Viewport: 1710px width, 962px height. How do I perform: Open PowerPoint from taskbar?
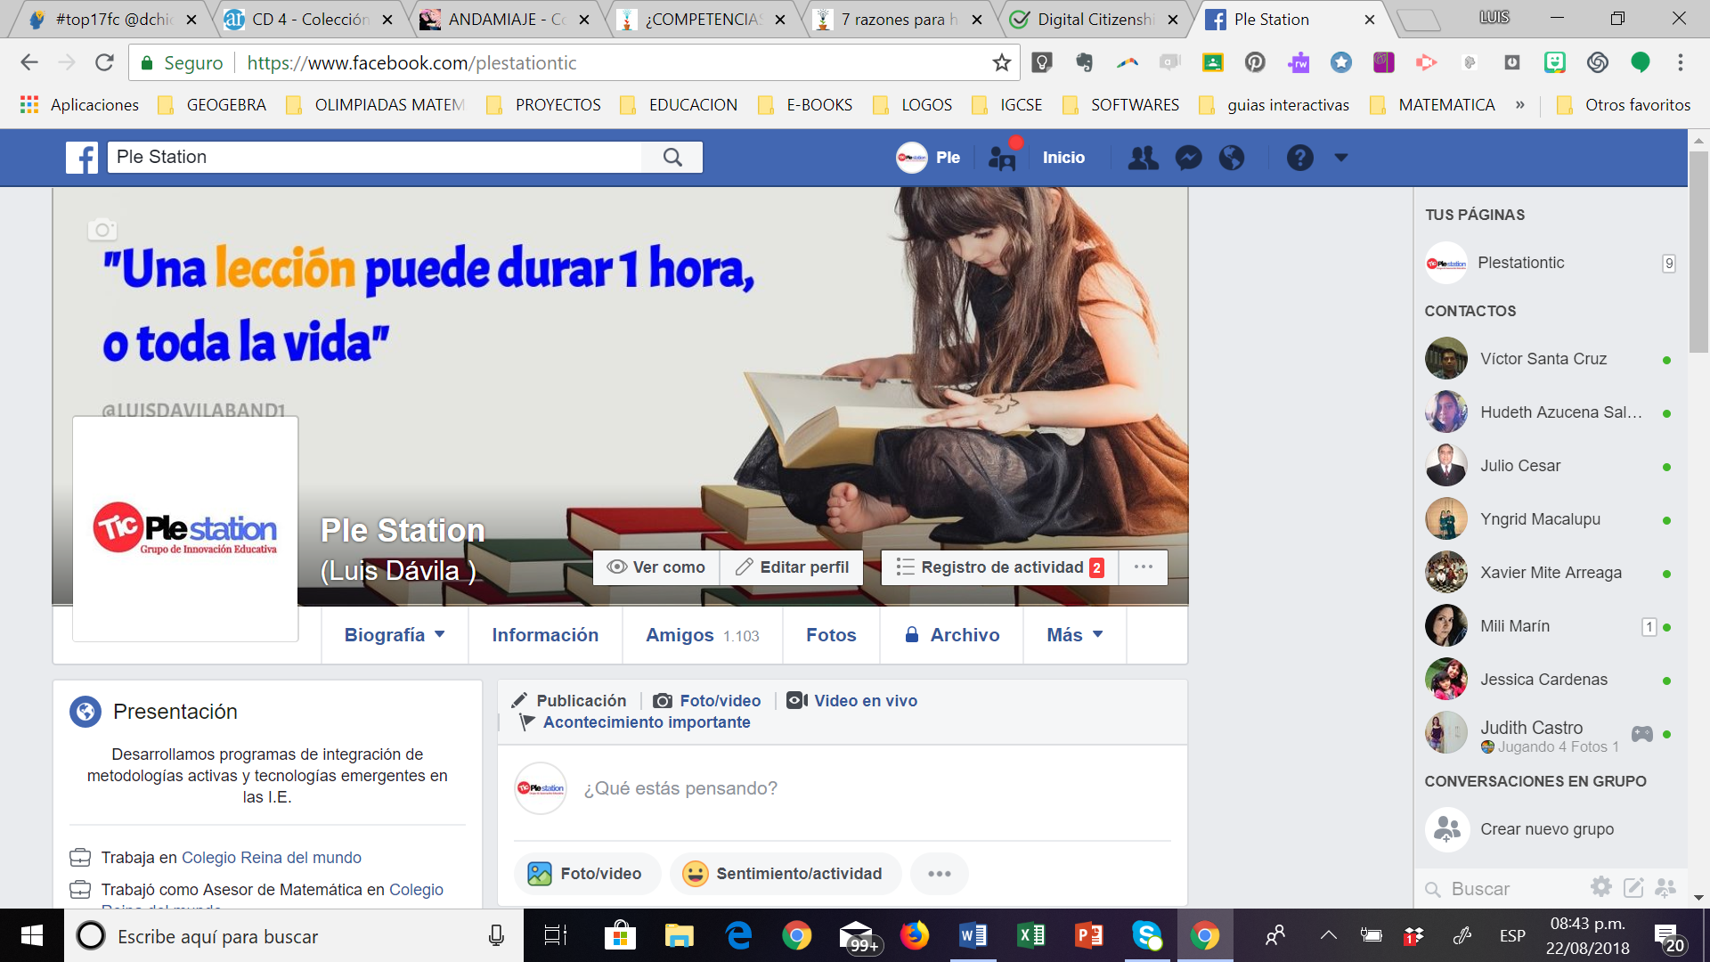click(x=1089, y=935)
